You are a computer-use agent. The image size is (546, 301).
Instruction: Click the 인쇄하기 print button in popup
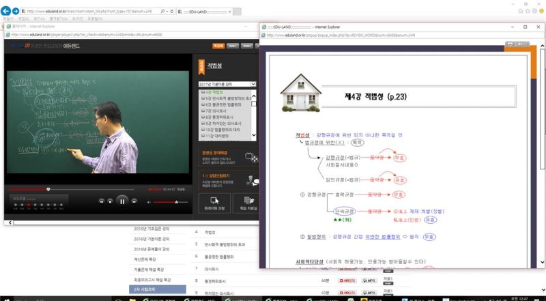click(x=517, y=44)
